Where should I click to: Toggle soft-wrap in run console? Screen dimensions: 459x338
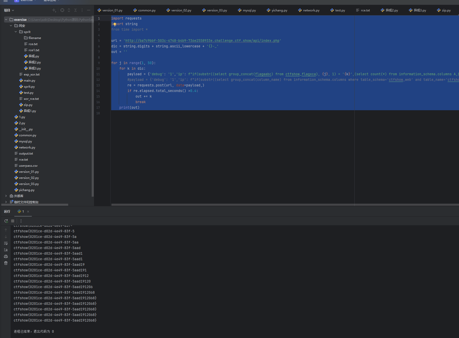(x=6, y=243)
